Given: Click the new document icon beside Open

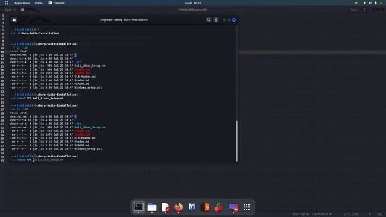Looking at the screenshot, I should (x=22, y=10).
